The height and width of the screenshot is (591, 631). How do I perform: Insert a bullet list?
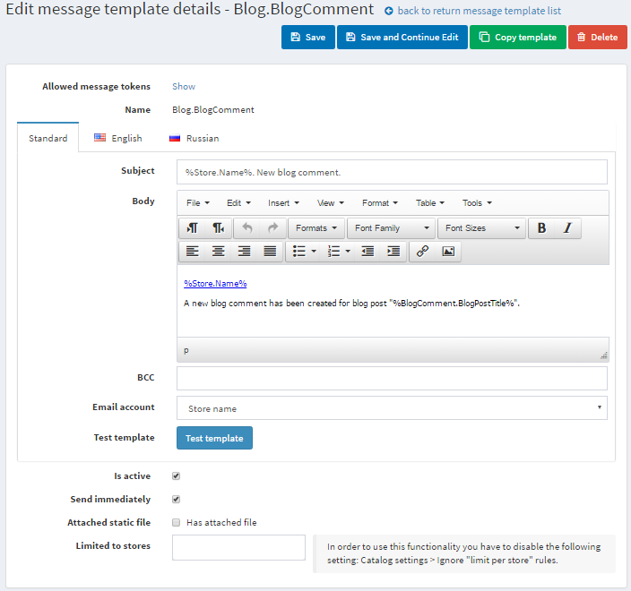(299, 252)
